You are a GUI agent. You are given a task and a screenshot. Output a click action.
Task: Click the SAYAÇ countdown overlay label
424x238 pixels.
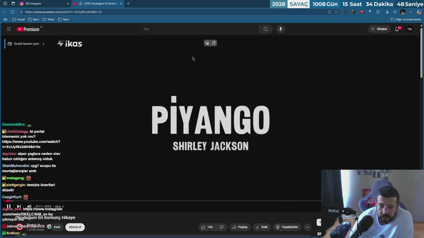[299, 4]
